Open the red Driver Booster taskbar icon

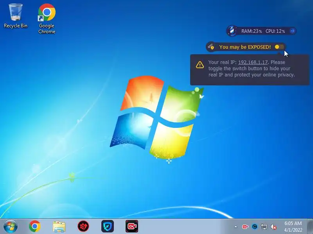[83, 226]
